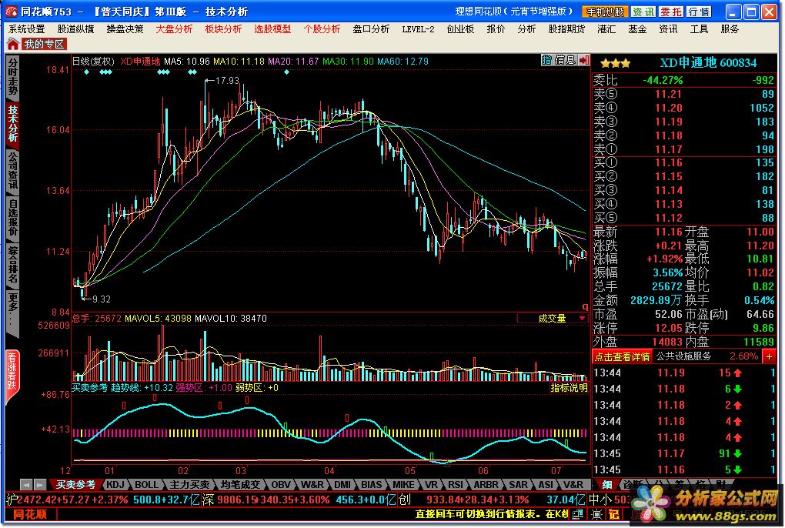Open the 创业板 menu

460,29
